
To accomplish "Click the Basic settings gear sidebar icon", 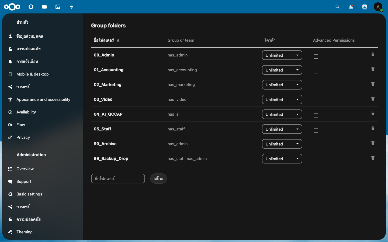I will tap(10, 194).
